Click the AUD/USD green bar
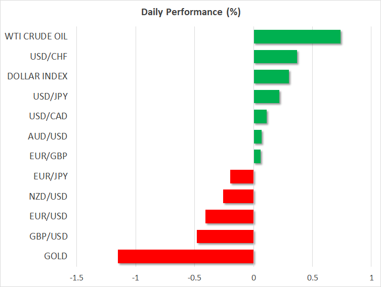This screenshot has width=381, height=287. pos(258,136)
